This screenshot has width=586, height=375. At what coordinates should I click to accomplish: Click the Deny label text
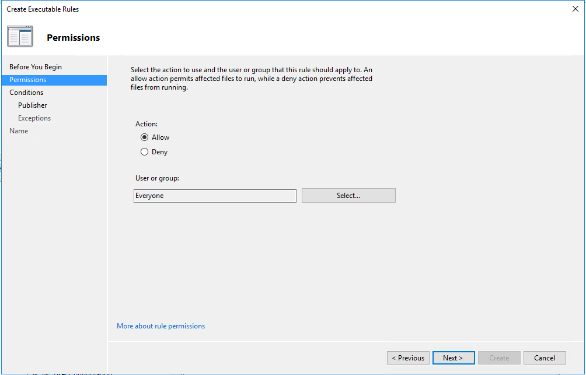(x=159, y=152)
